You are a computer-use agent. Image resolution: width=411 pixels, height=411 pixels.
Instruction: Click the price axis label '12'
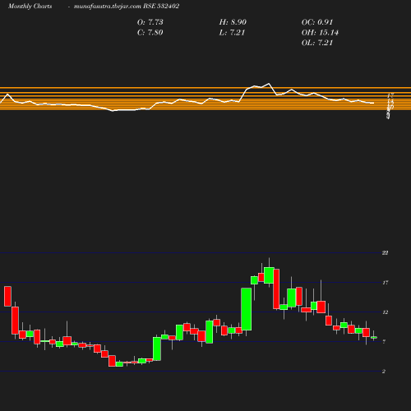(x=386, y=312)
